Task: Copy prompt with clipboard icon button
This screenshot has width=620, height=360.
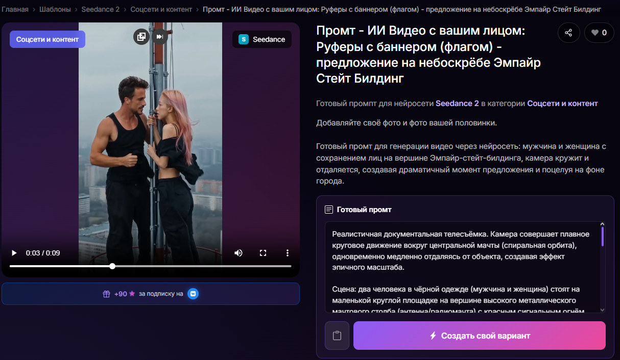Action: (337, 336)
